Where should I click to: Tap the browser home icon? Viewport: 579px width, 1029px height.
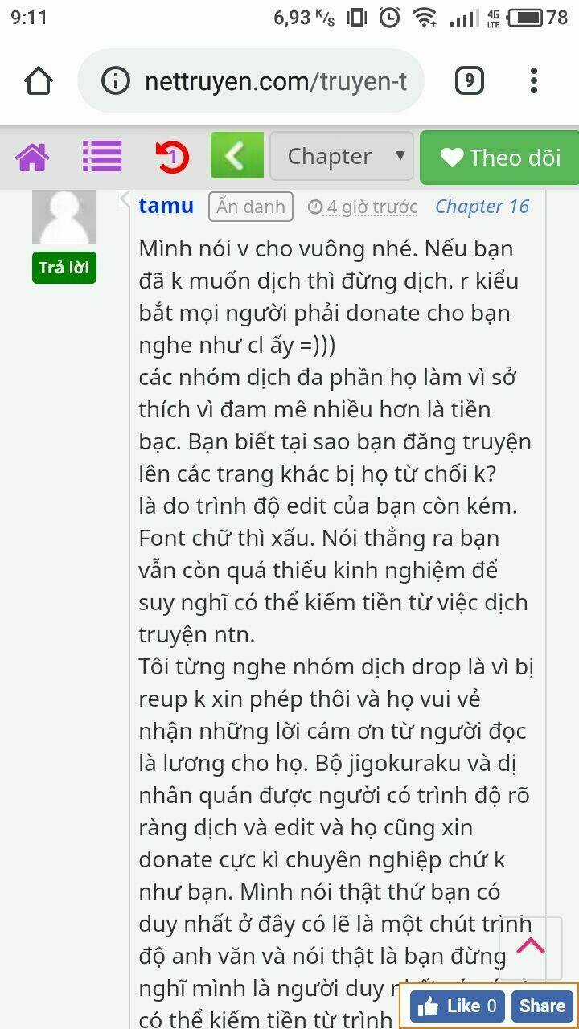point(38,81)
